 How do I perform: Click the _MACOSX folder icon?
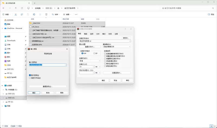tap(30, 23)
